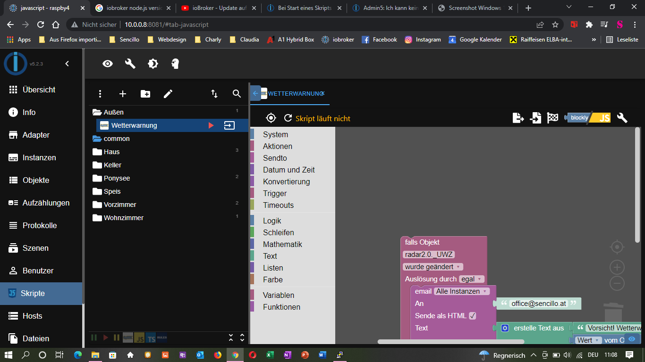Open search in the script list
The height and width of the screenshot is (362, 645).
click(x=237, y=94)
